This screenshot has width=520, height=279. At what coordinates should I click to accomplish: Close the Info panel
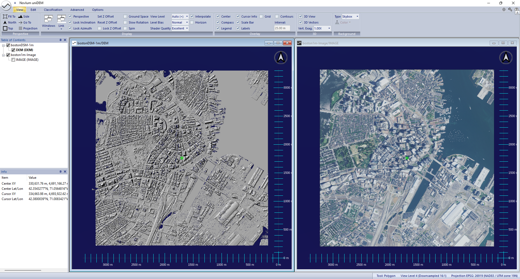(x=65, y=172)
